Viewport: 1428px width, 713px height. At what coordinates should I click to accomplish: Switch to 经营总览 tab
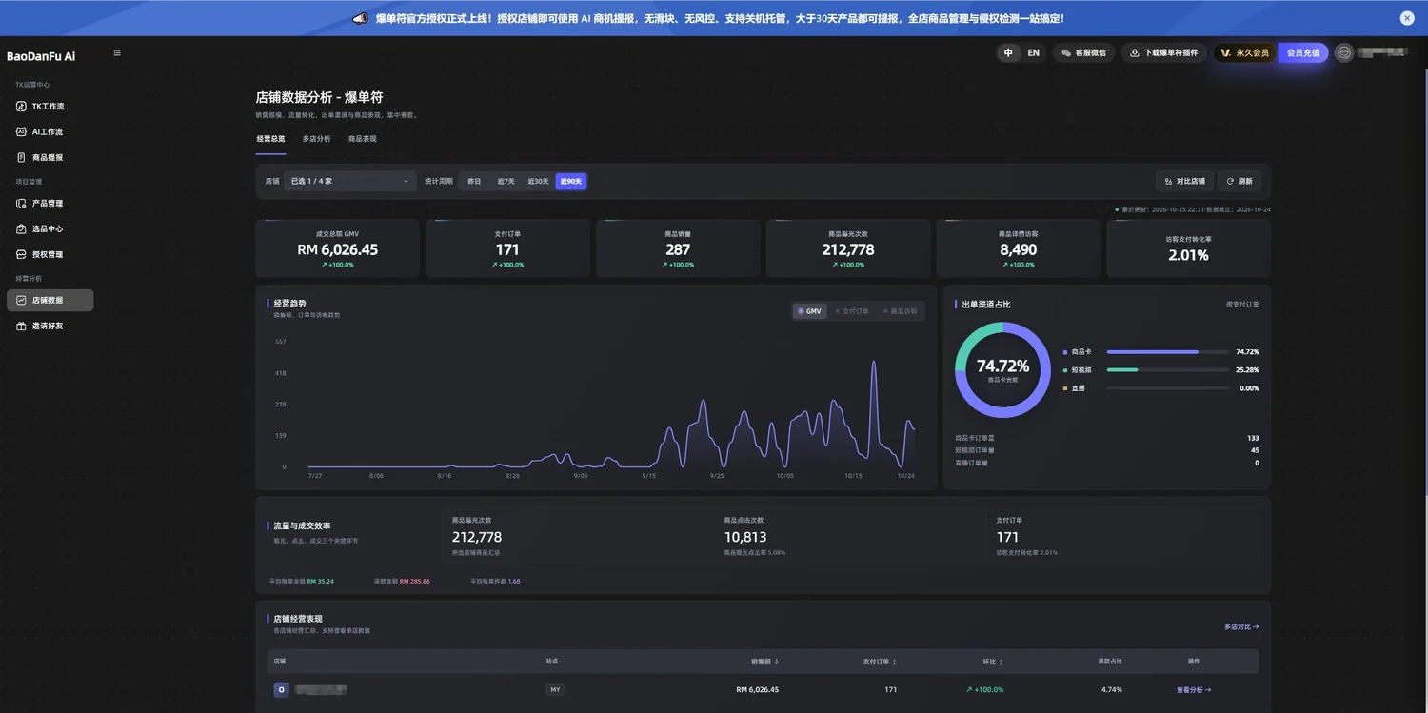pos(270,139)
